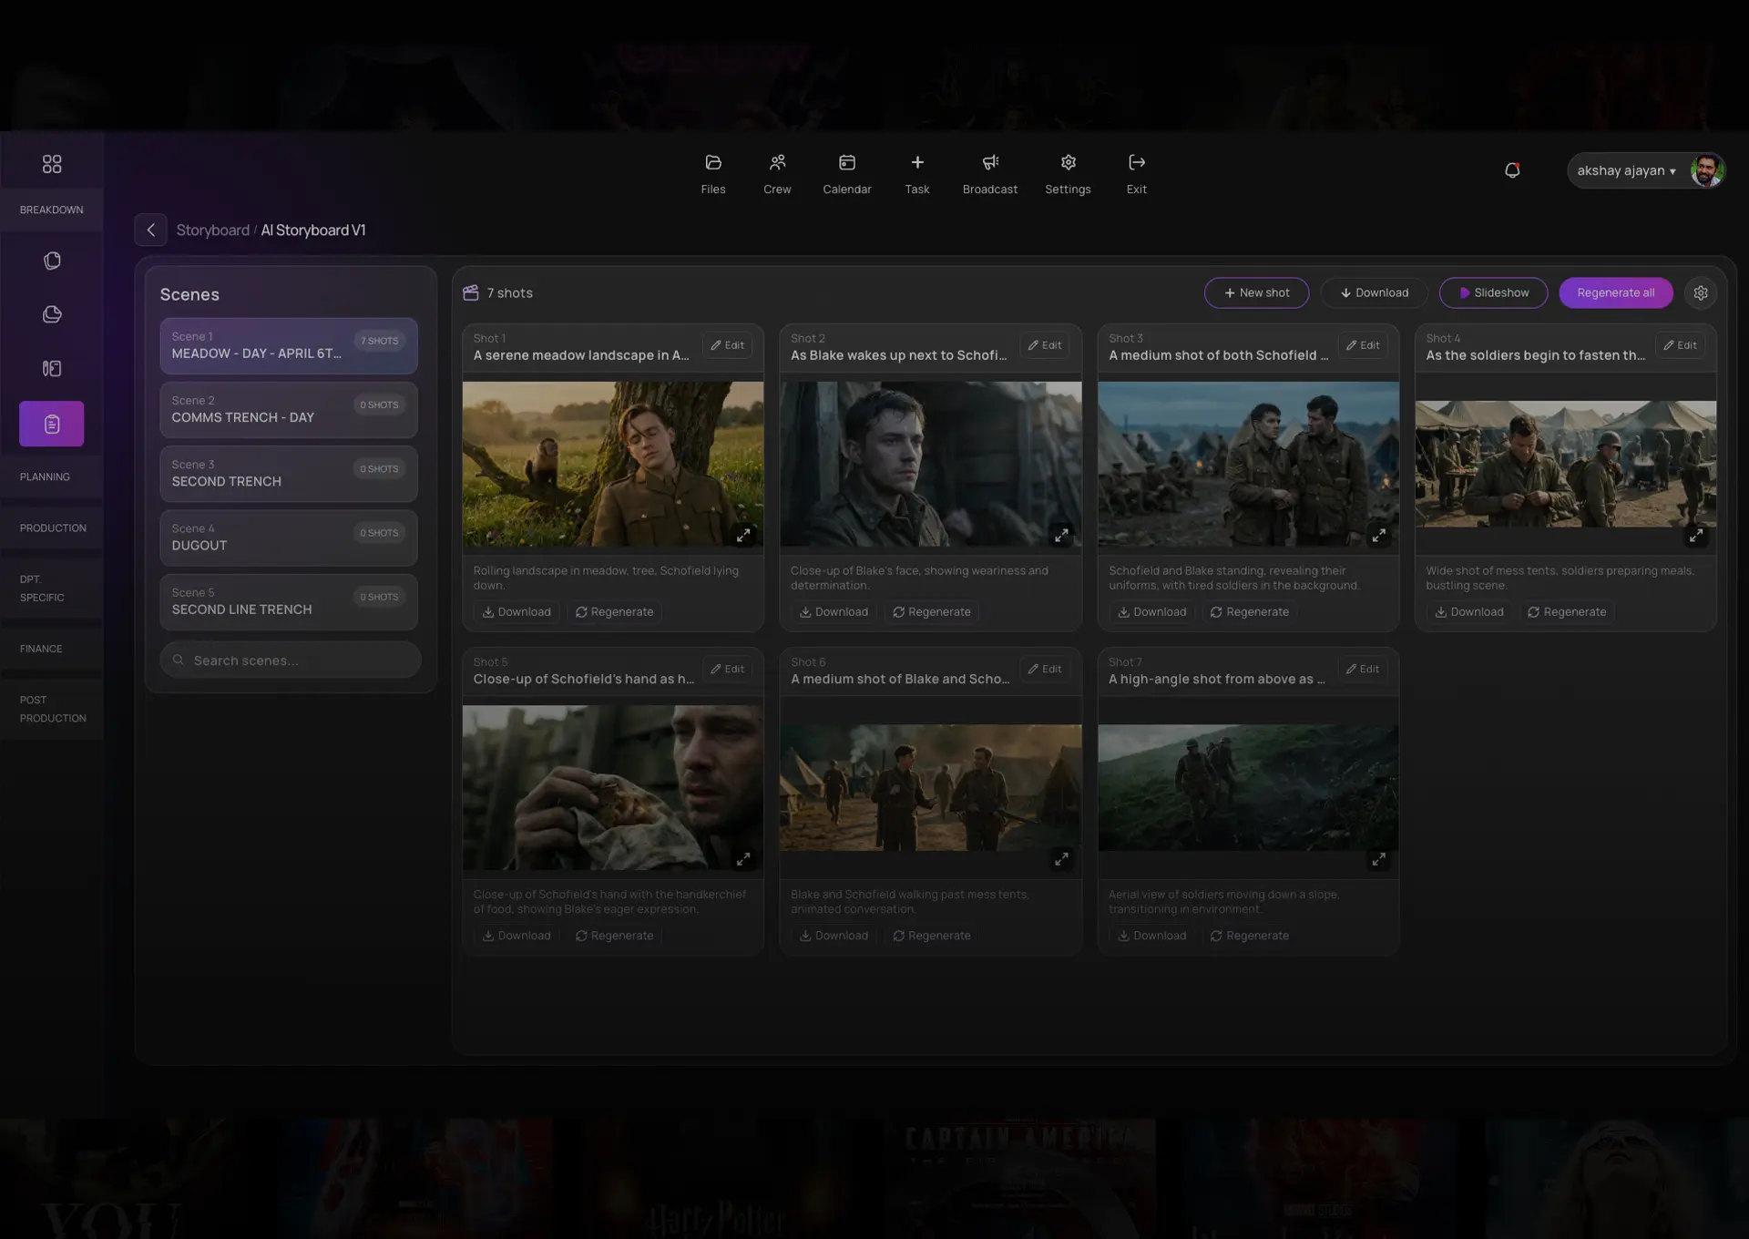Viewport: 1749px width, 1239px height.
Task: Select Scene 2 COMMS TRENCH - DAY
Action: coord(289,410)
